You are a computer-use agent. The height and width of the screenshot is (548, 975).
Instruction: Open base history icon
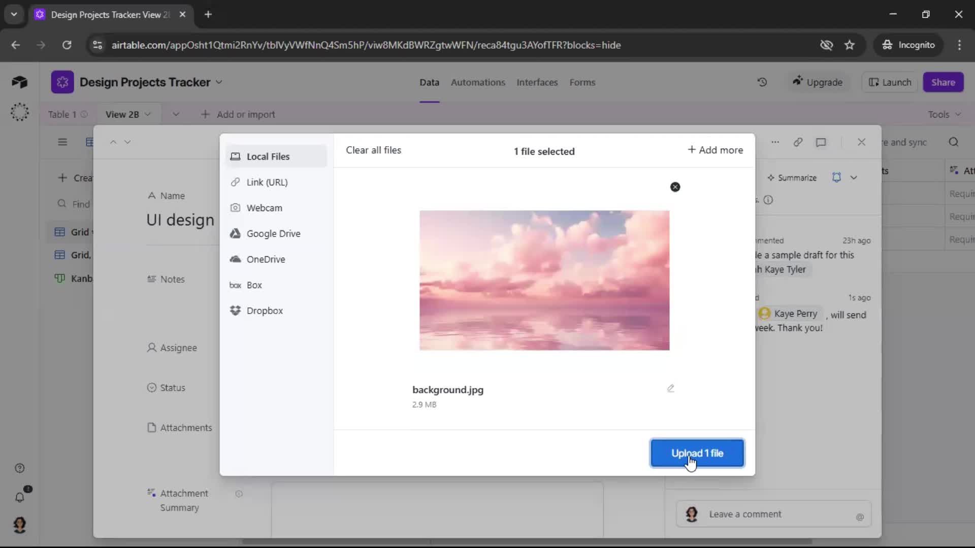(762, 82)
